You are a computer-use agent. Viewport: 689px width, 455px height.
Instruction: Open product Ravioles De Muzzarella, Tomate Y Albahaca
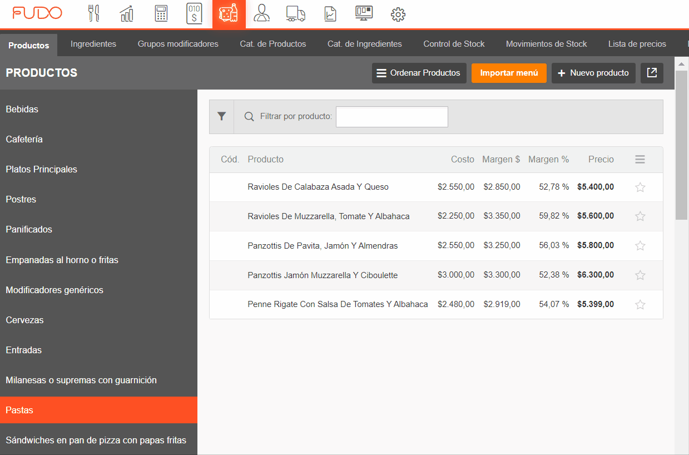pyautogui.click(x=329, y=216)
